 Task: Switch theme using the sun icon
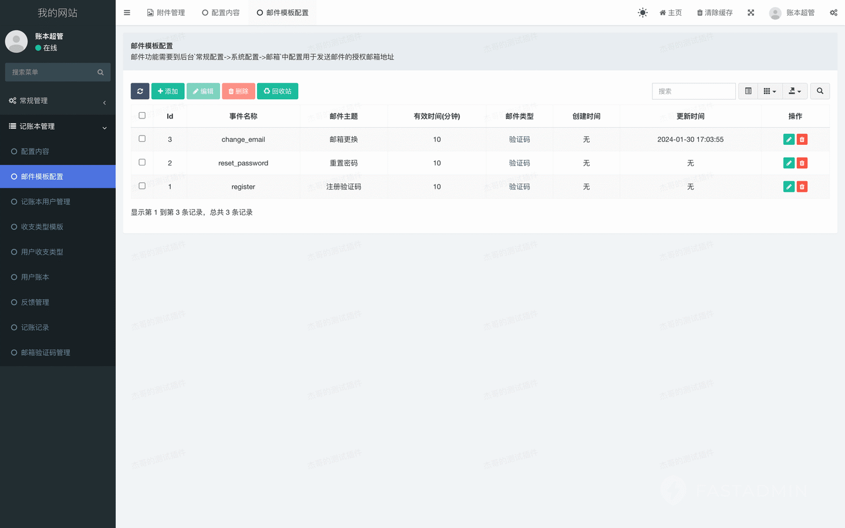point(643,12)
